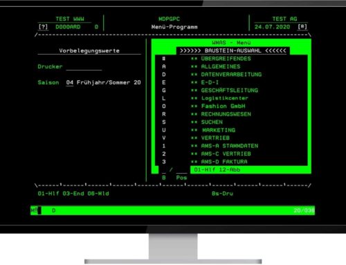Screen dimensions: 346x265
Task: Open the ALLGEMEINES module
Action: pyautogui.click(x=221, y=66)
